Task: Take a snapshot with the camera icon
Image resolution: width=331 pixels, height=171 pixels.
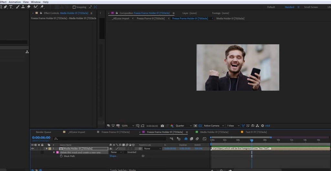Action: pos(162,126)
